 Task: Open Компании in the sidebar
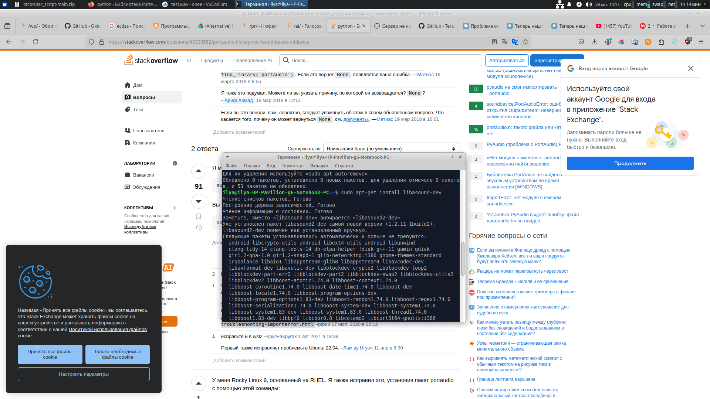point(152,143)
